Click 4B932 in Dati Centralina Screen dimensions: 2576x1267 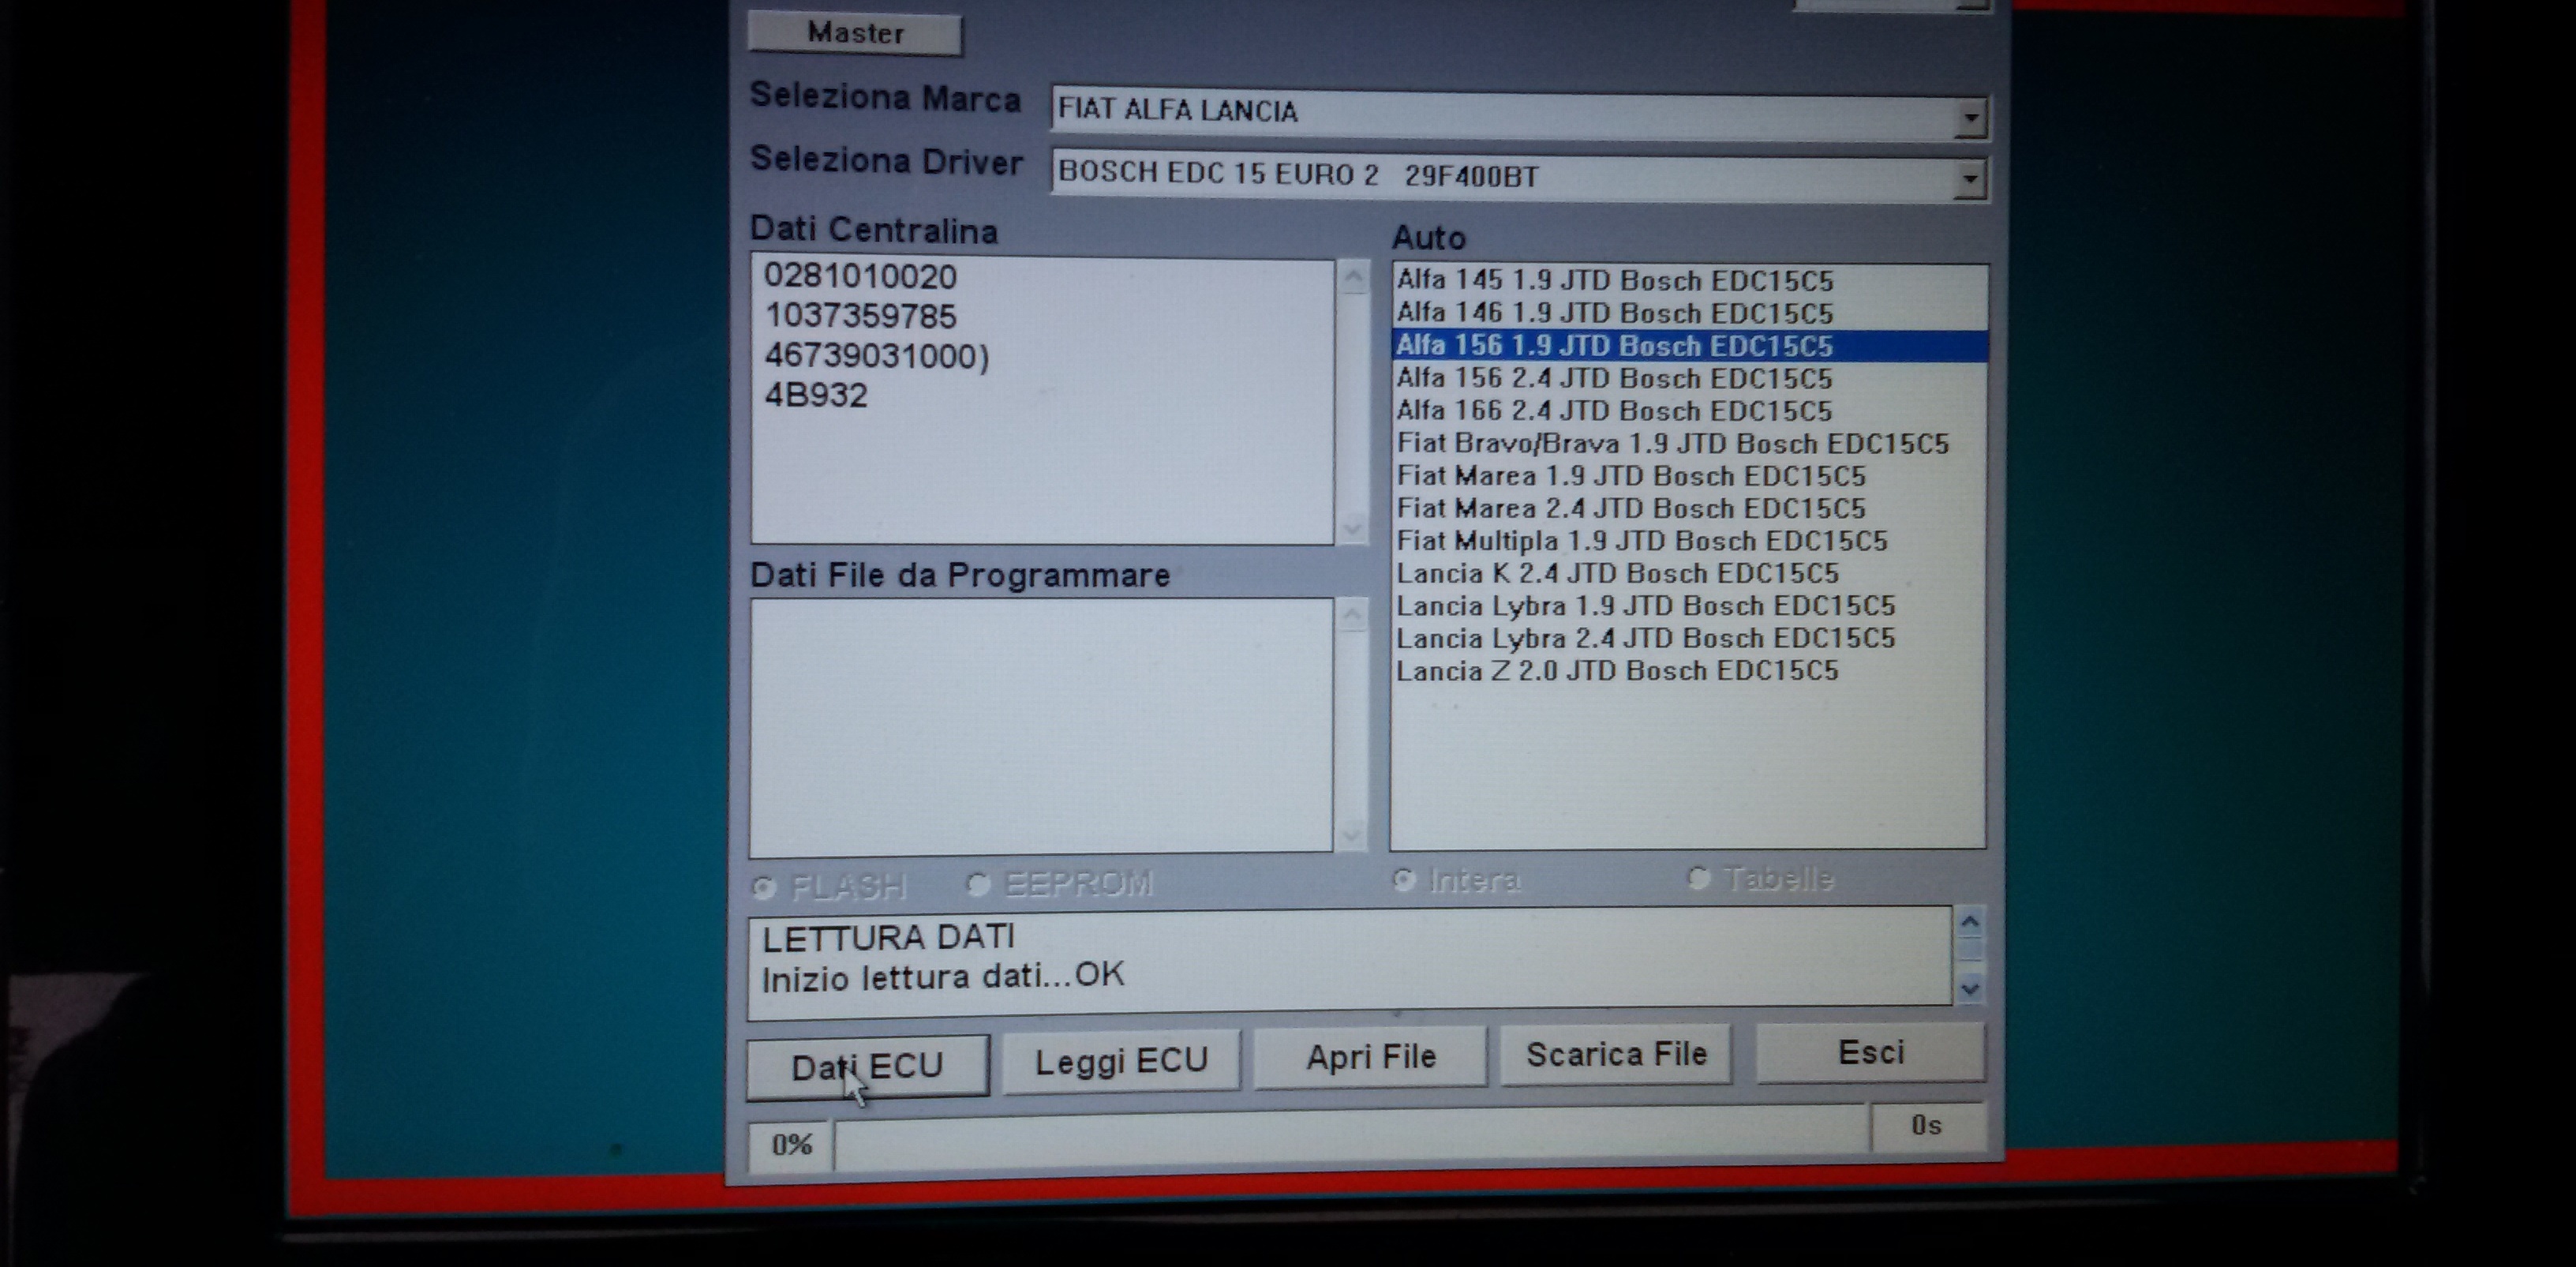816,395
